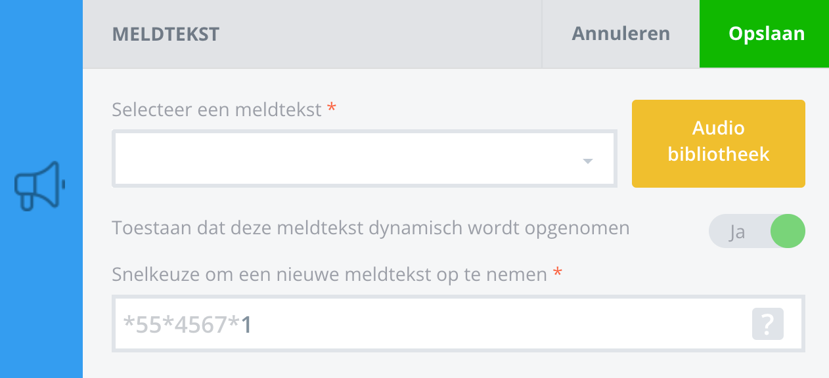Click the red asterisk after the Snelkeuze label
Viewport: 829px width, 378px height.
coord(557,273)
